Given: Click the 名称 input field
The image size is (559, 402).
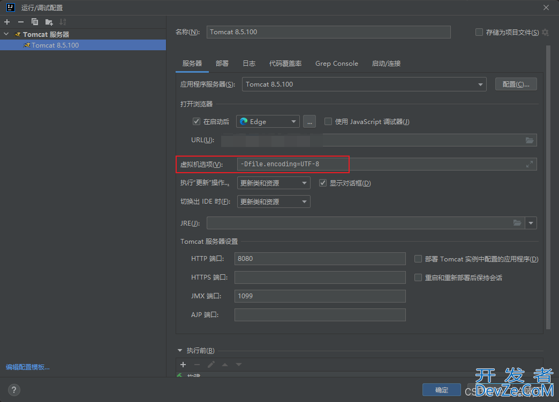Looking at the screenshot, I should pos(328,32).
